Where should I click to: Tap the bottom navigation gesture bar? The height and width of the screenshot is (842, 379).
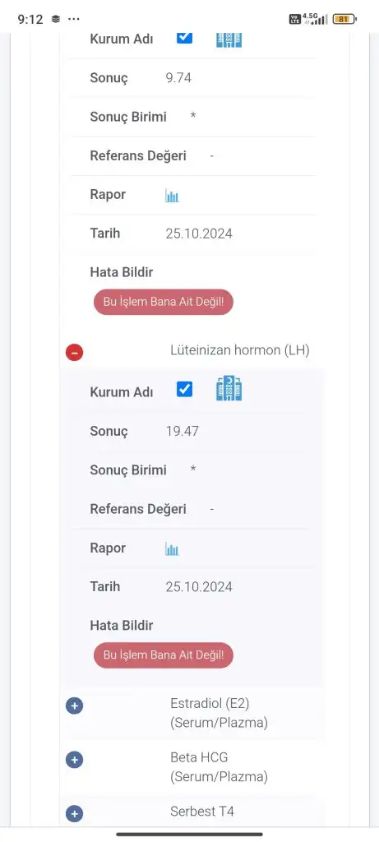(189, 834)
